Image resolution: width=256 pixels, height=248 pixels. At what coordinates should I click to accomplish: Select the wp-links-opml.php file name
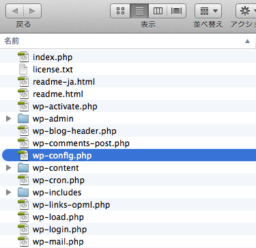(x=71, y=205)
